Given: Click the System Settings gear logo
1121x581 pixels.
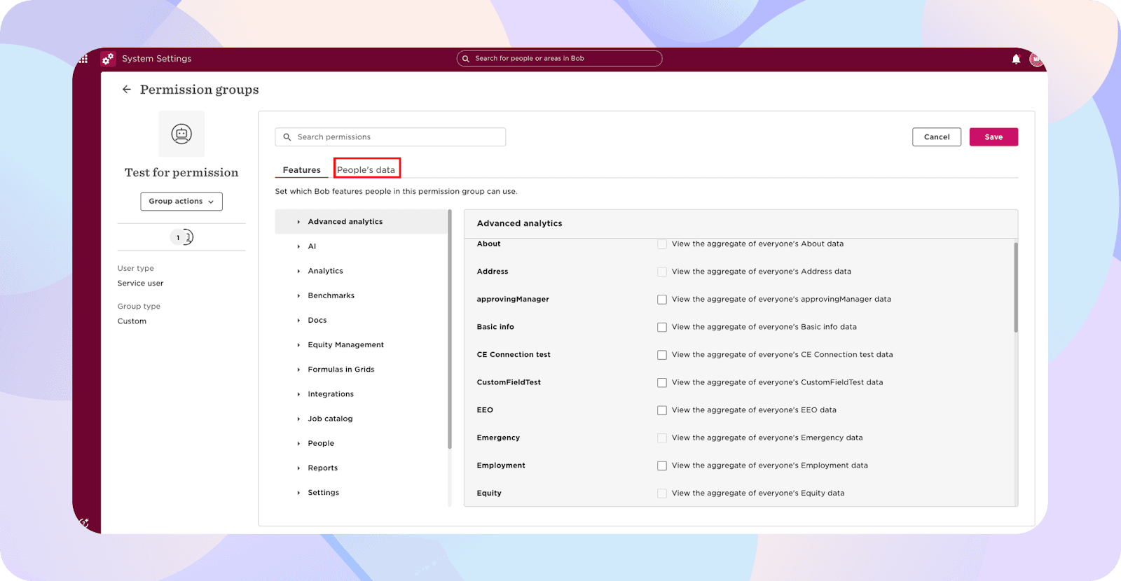Looking at the screenshot, I should tap(108, 59).
